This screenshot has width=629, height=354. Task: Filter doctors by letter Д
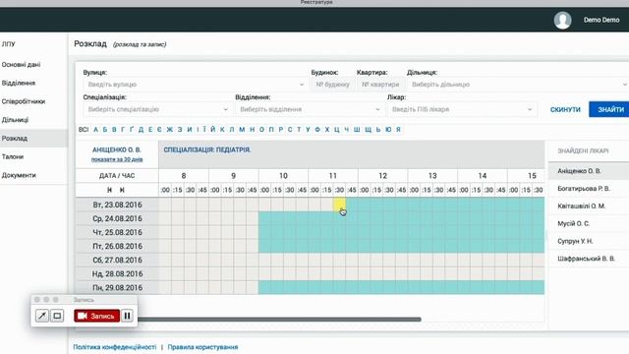tap(141, 130)
